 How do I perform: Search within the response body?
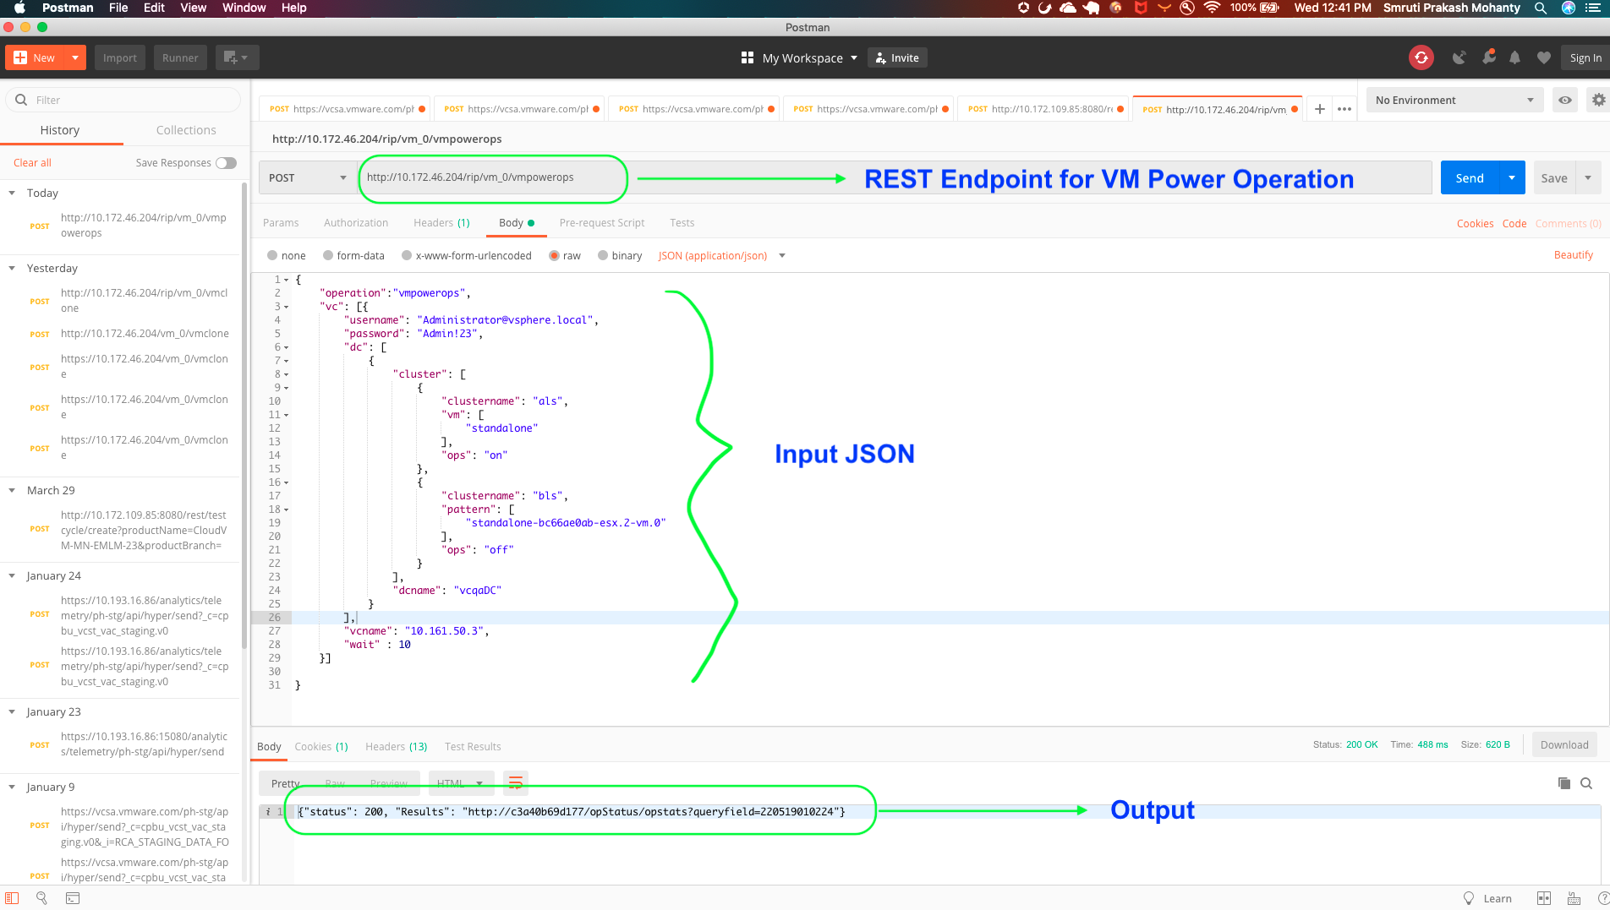pyautogui.click(x=1586, y=783)
